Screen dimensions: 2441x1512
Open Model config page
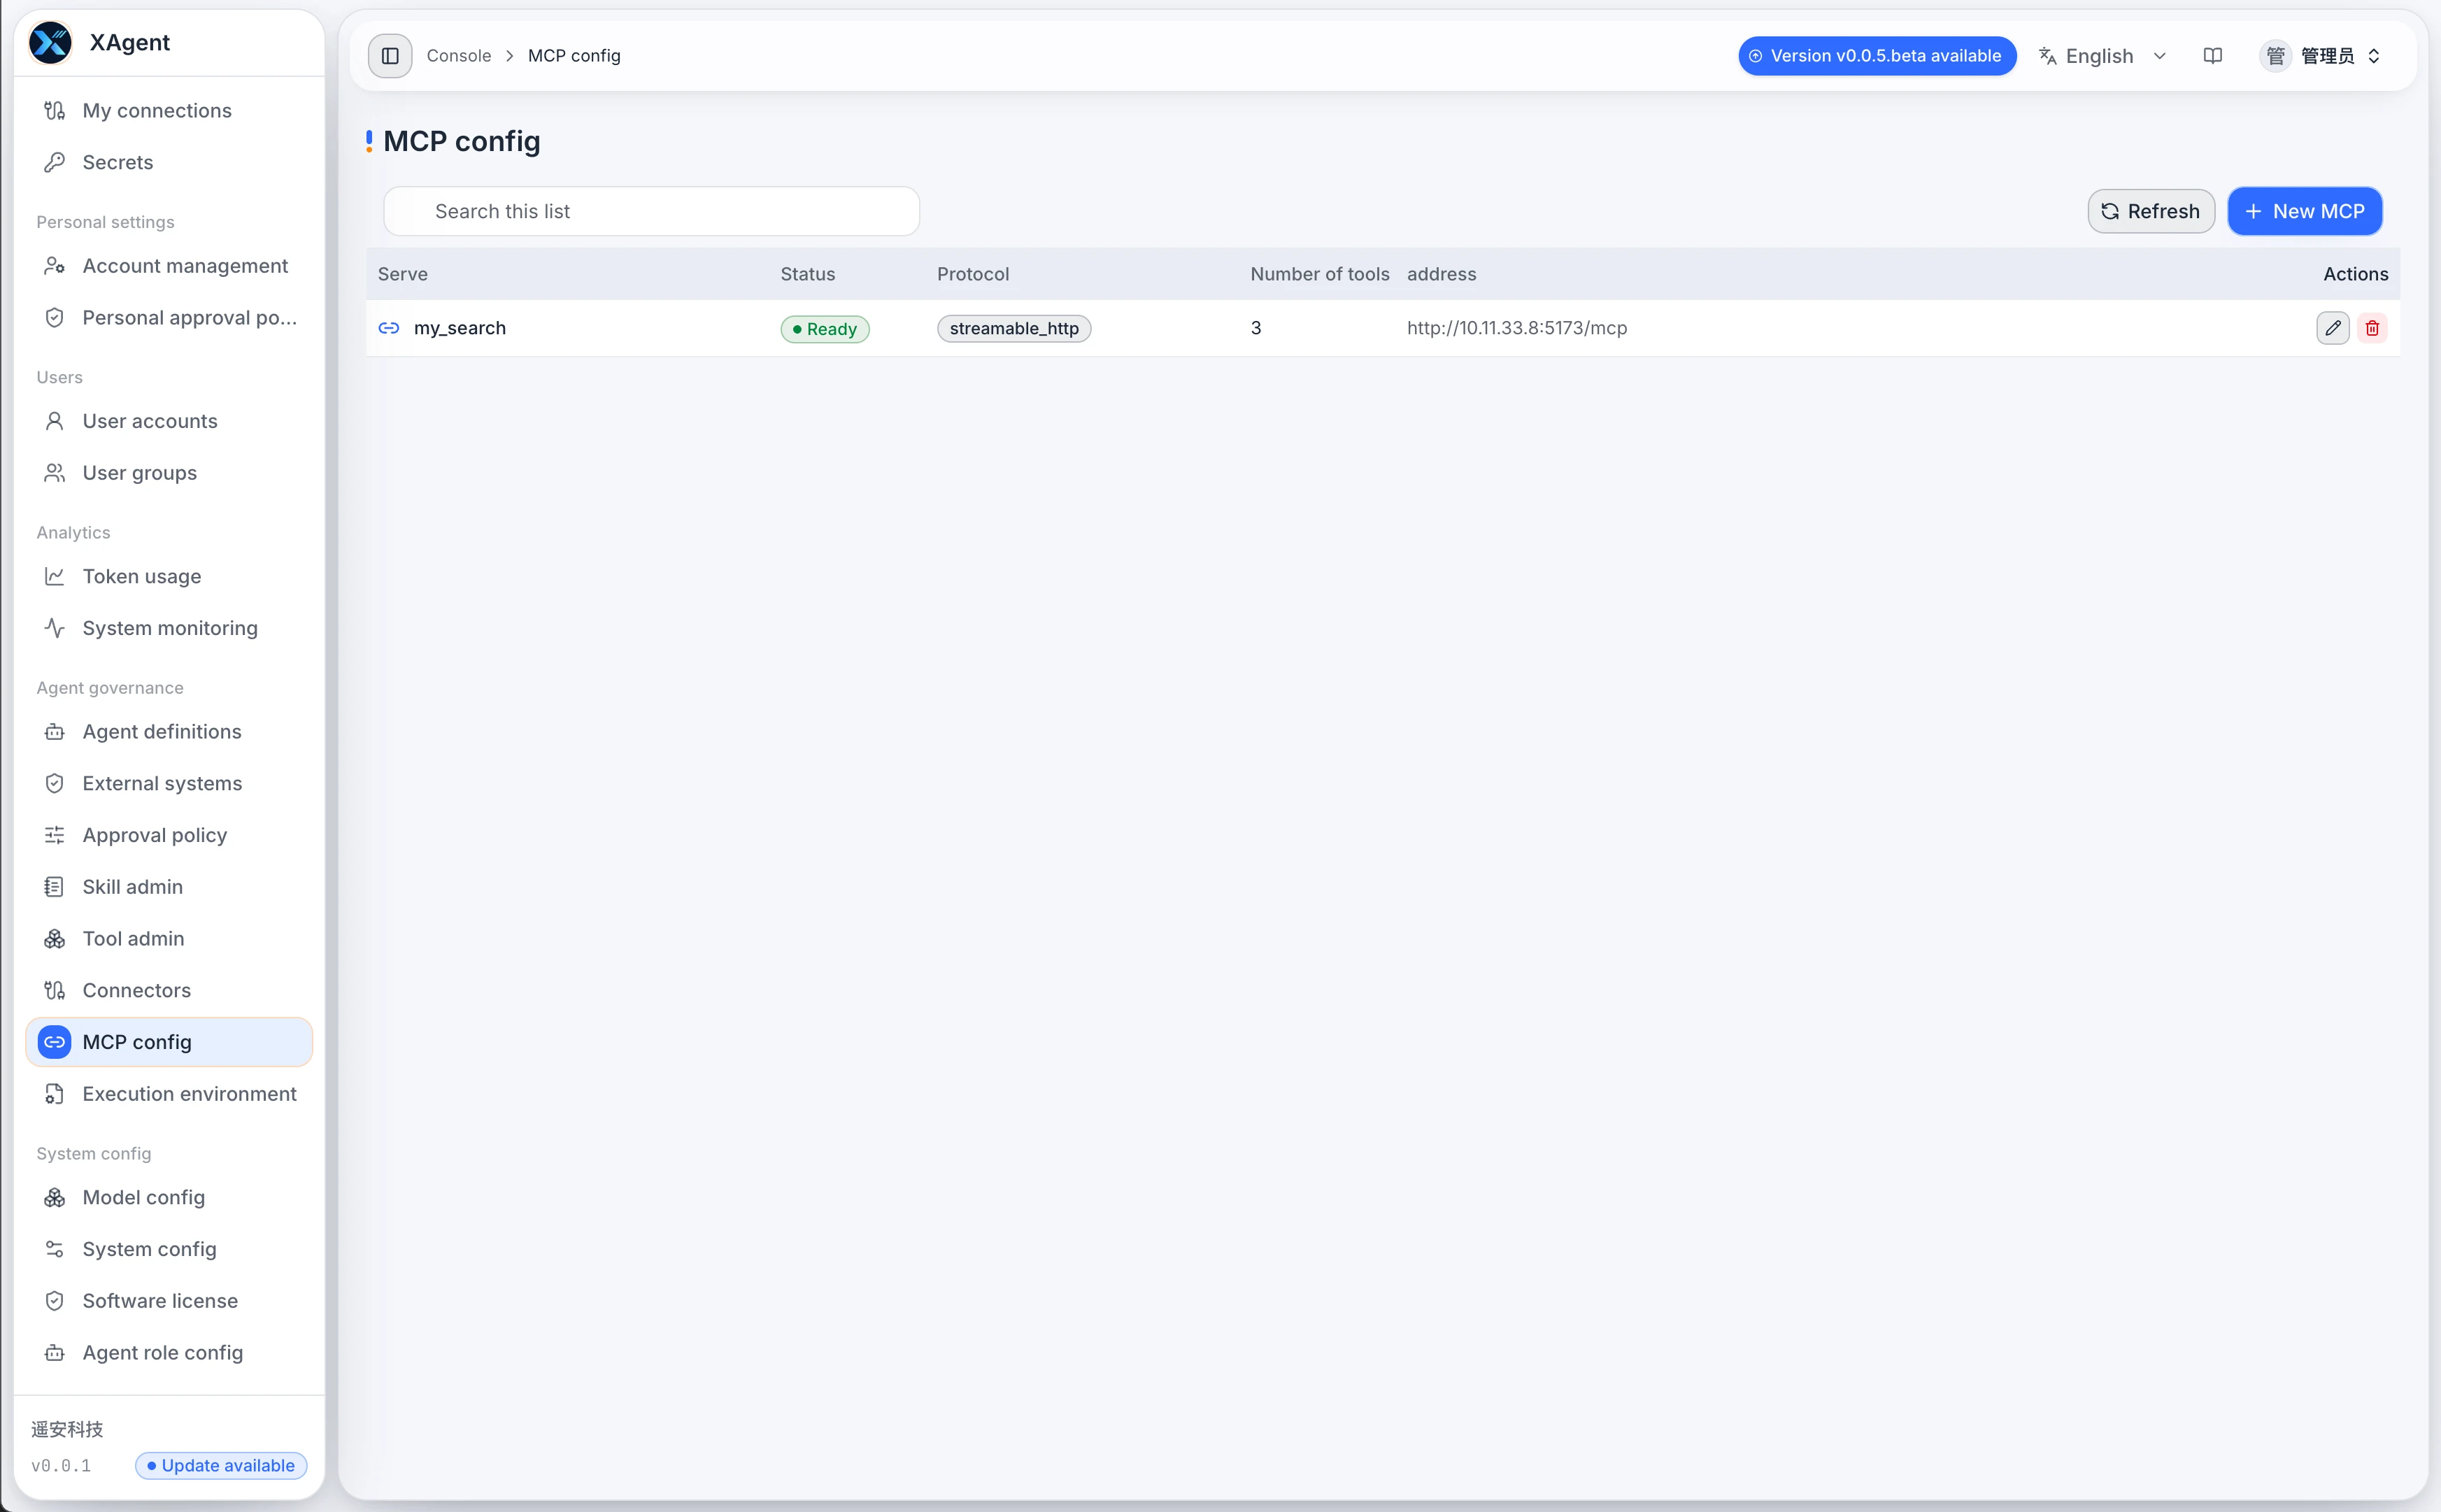(x=169, y=1197)
